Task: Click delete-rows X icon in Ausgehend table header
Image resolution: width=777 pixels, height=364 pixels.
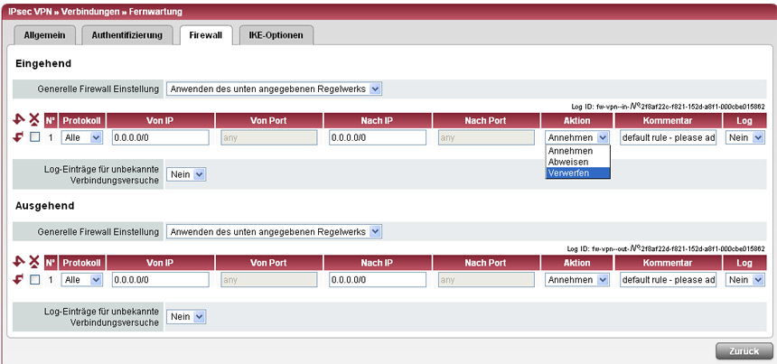Action: [34, 263]
